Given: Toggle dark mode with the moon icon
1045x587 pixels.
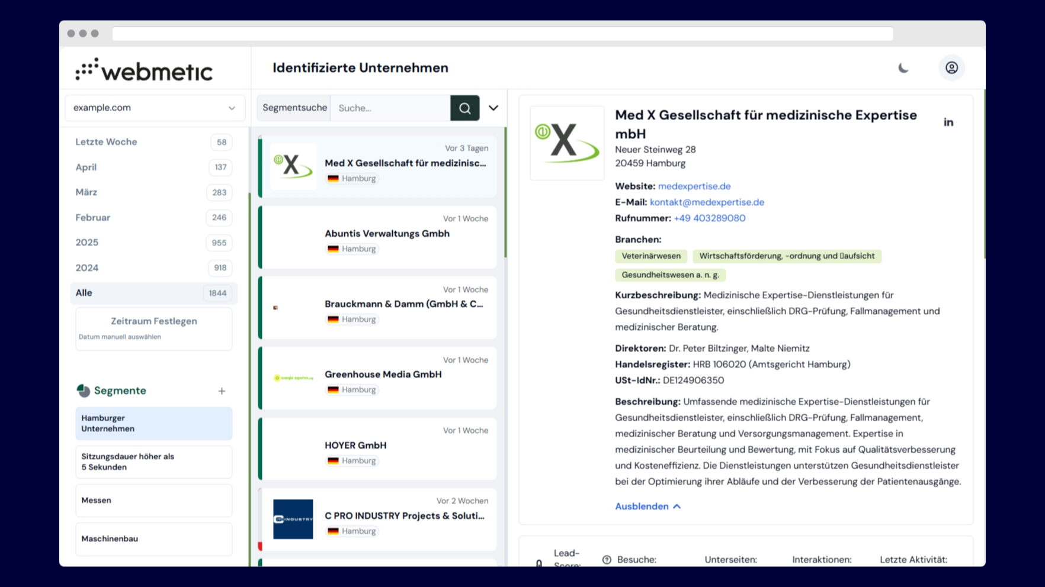Looking at the screenshot, I should pyautogui.click(x=903, y=67).
